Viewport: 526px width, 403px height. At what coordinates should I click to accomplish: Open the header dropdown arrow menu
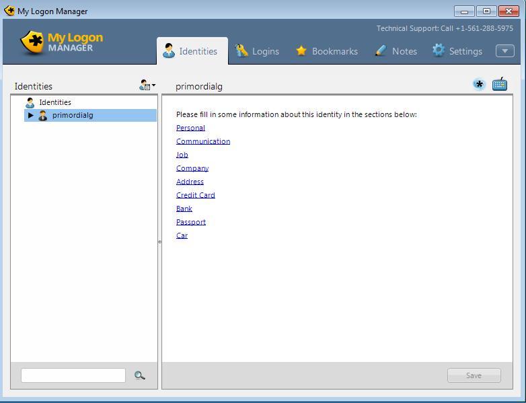[504, 51]
